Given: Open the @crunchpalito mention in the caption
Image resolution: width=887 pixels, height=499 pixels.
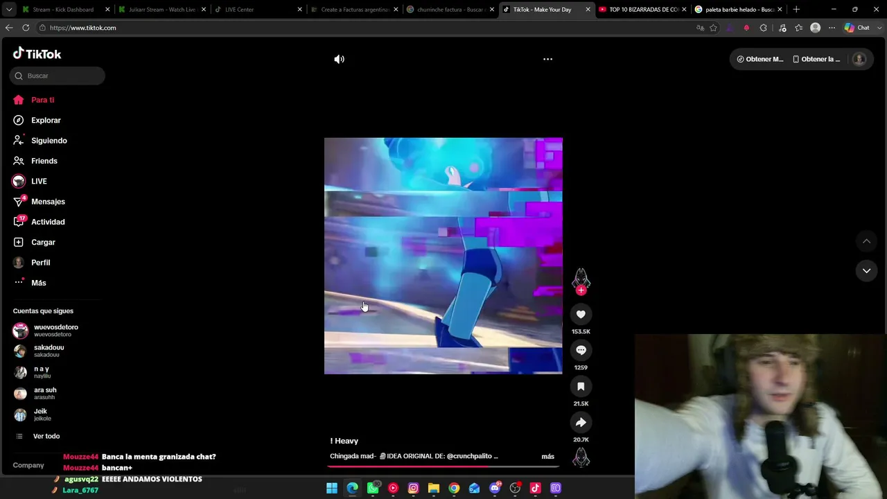Looking at the screenshot, I should coord(469,456).
